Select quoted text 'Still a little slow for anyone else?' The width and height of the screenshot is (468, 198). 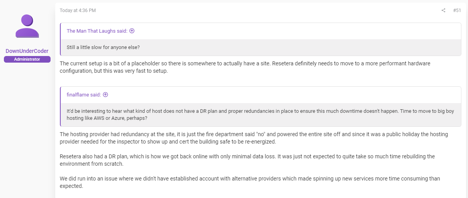point(103,47)
